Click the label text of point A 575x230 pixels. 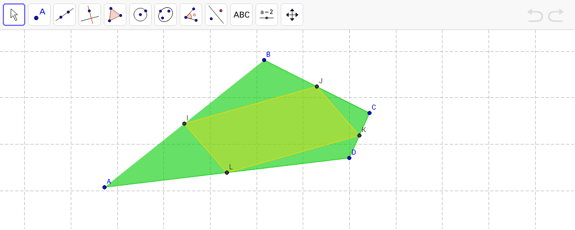(x=108, y=182)
